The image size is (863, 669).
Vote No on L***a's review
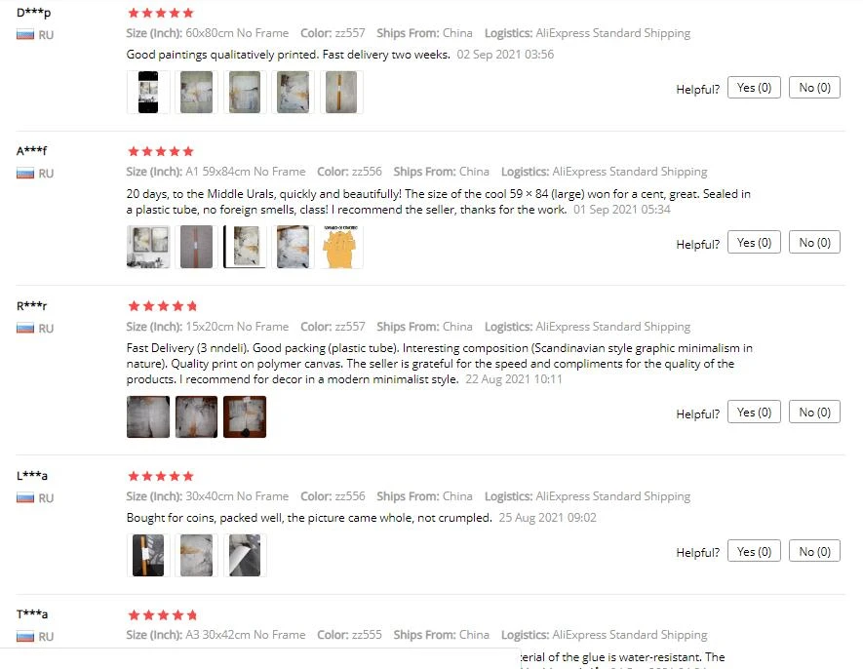(814, 551)
